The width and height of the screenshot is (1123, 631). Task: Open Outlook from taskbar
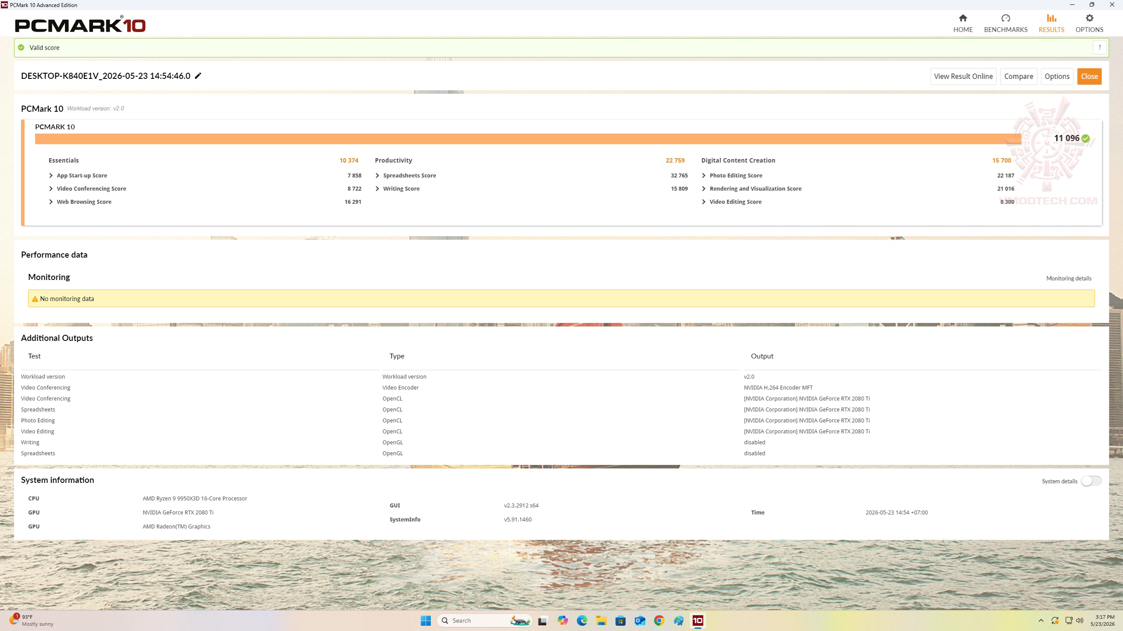pyautogui.click(x=640, y=620)
